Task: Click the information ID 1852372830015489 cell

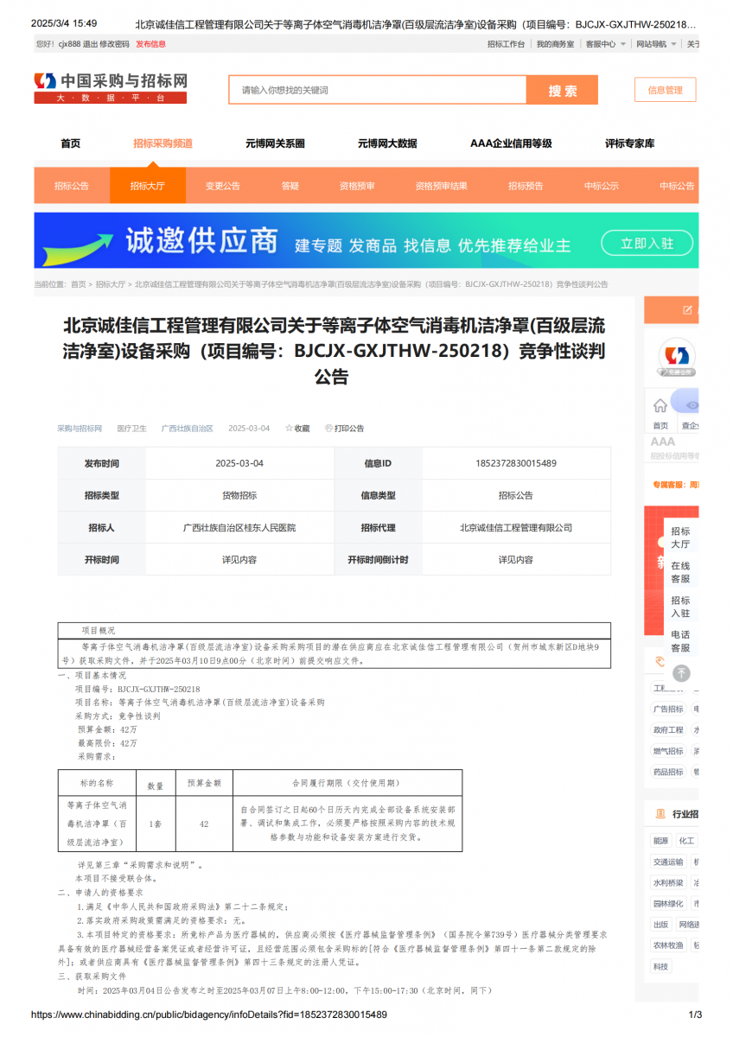Action: (x=516, y=463)
